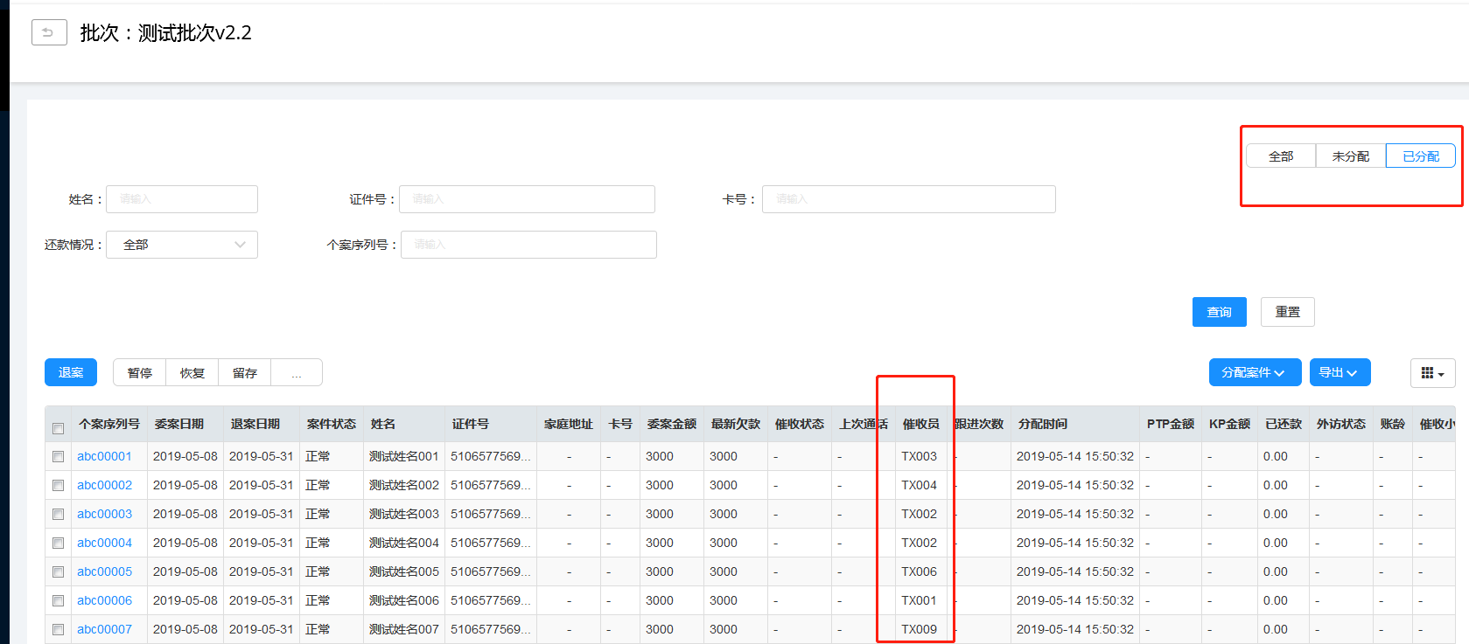Viewport: 1469px width, 644px height.
Task: Click the ellipsis more-actions button
Action: coord(297,373)
